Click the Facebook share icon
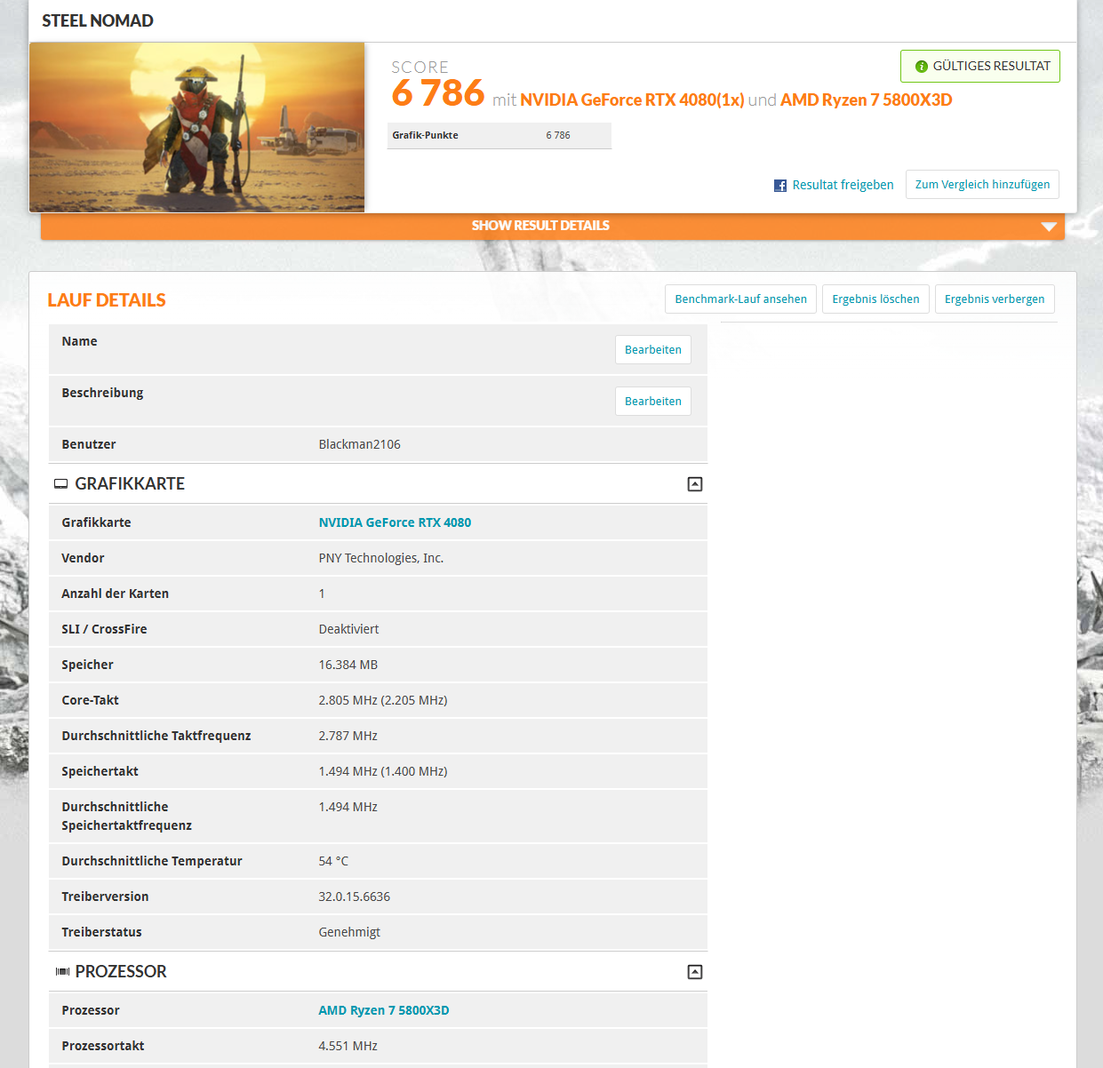 point(780,186)
